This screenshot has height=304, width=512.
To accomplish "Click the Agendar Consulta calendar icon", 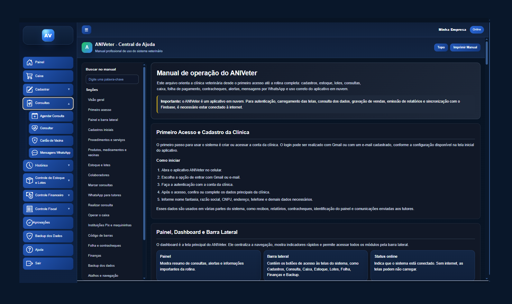I will point(35,116).
